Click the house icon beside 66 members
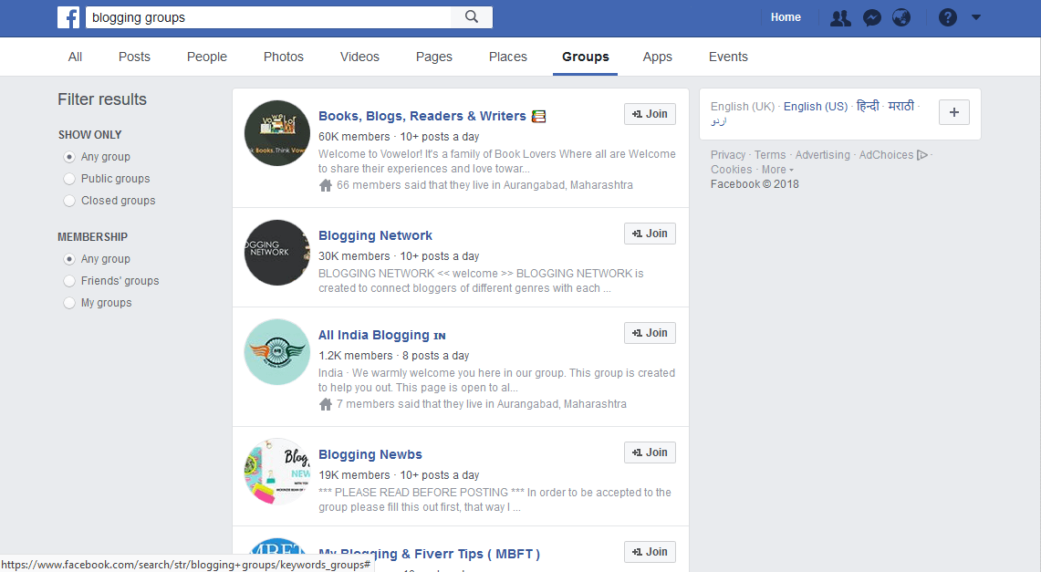Viewport: 1041px width, 572px height. pos(326,185)
